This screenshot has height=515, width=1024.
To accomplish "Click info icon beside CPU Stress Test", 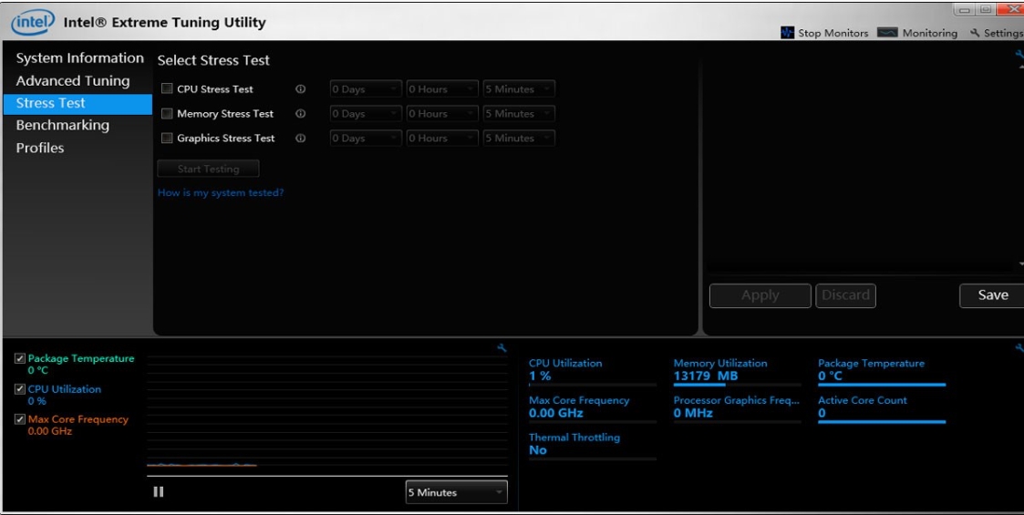I will [300, 89].
